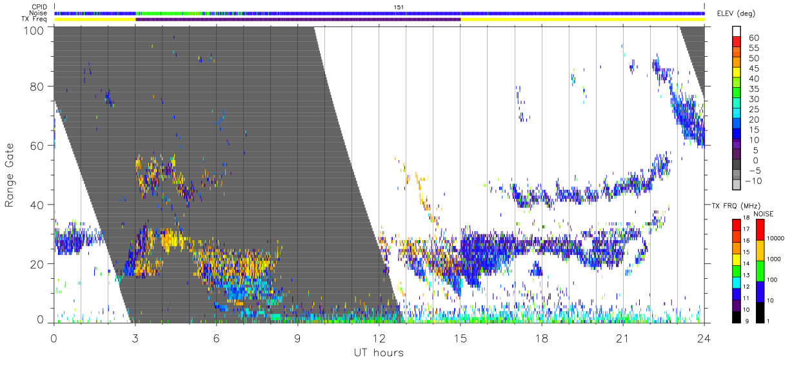Click the purple section of the TX Freq strip

298,19
